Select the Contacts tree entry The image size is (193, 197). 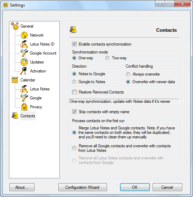[x=28, y=116]
